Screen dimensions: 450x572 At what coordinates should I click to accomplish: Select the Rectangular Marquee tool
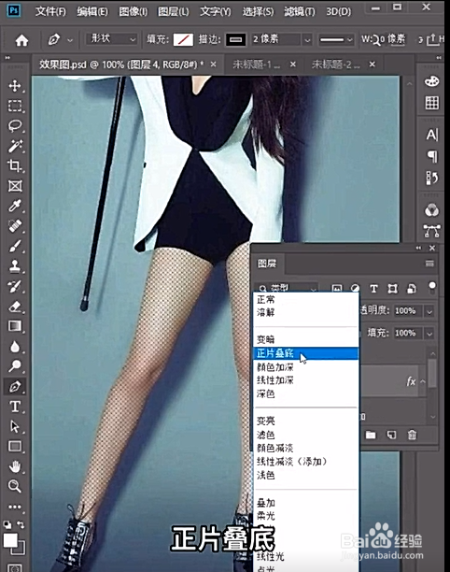pos(15,106)
